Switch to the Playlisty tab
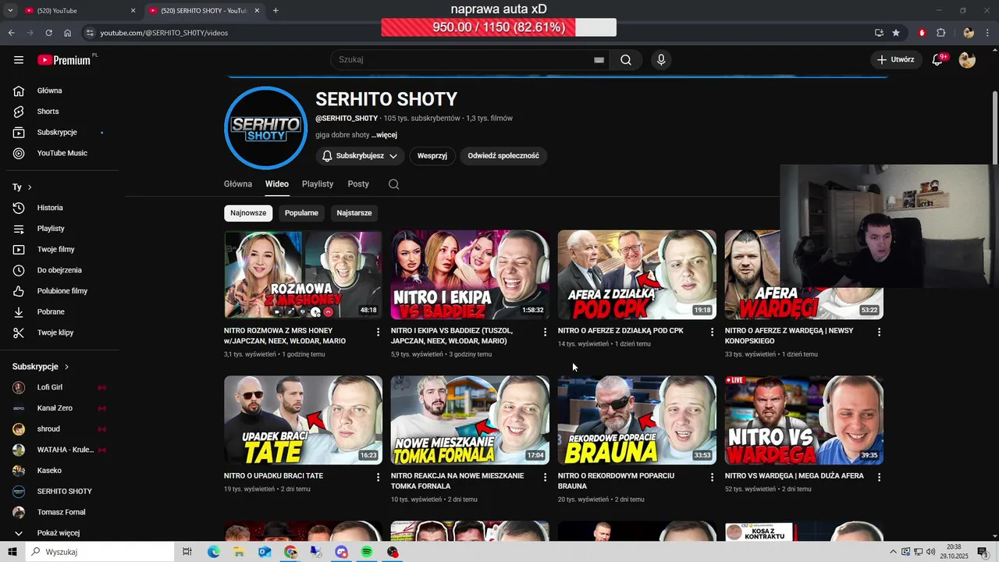This screenshot has width=999, height=562. pyautogui.click(x=318, y=184)
